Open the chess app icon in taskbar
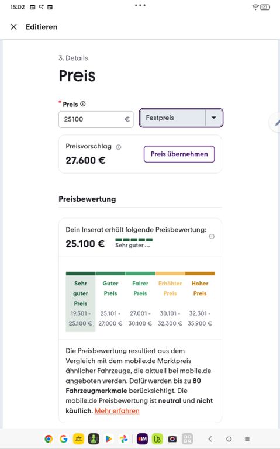 [94, 438]
